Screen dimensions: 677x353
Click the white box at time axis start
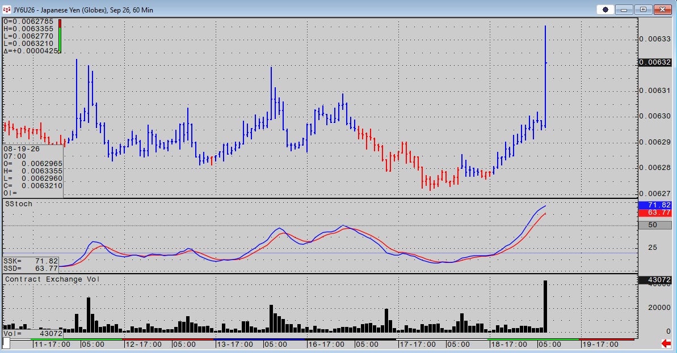(6, 343)
